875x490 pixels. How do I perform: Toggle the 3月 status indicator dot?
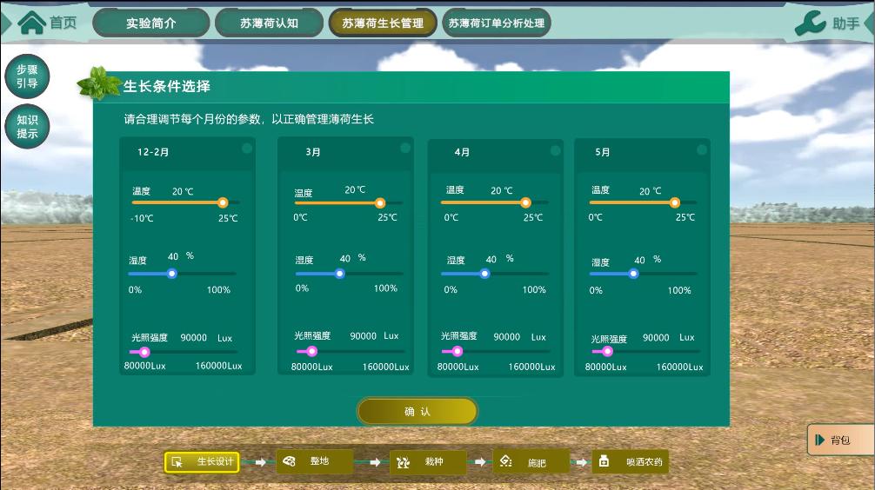point(405,149)
